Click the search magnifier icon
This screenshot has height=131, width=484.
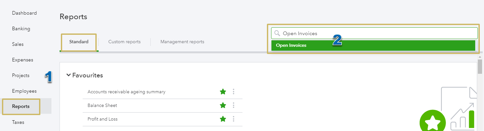coord(277,33)
